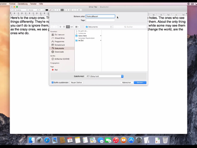Open the Fenster menu

(x=33, y=4)
